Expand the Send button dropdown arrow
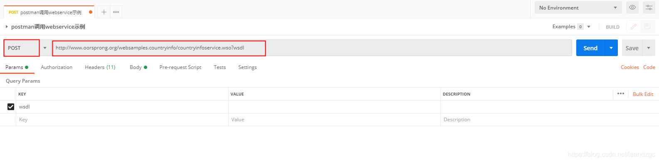659x162 pixels. 611,48
